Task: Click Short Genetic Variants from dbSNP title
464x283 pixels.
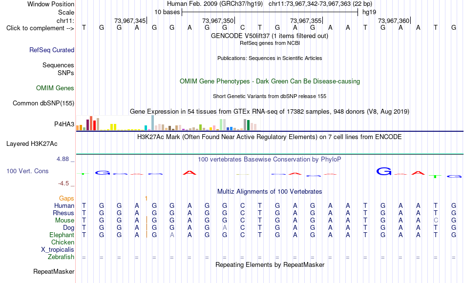Action: (270, 96)
